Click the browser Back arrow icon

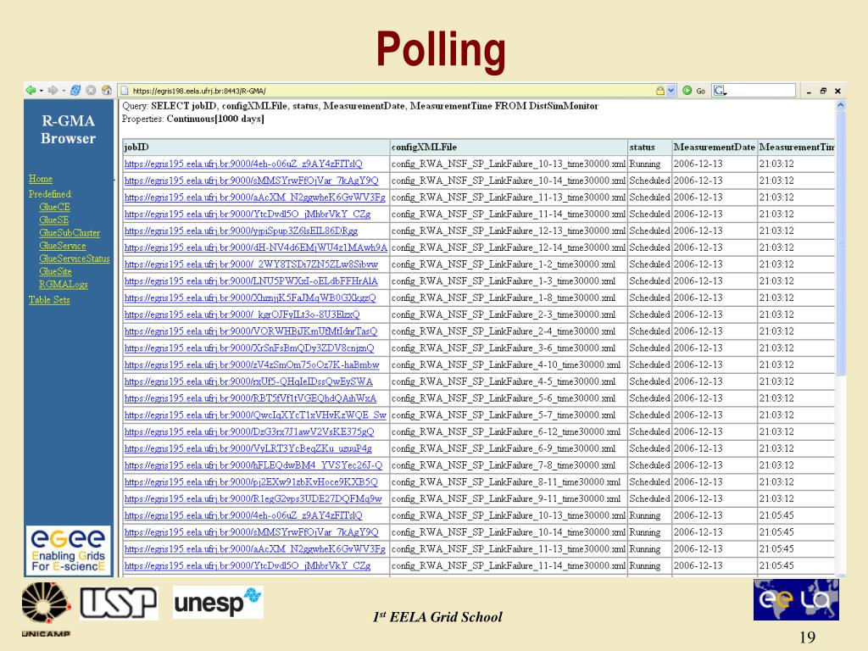pos(31,90)
